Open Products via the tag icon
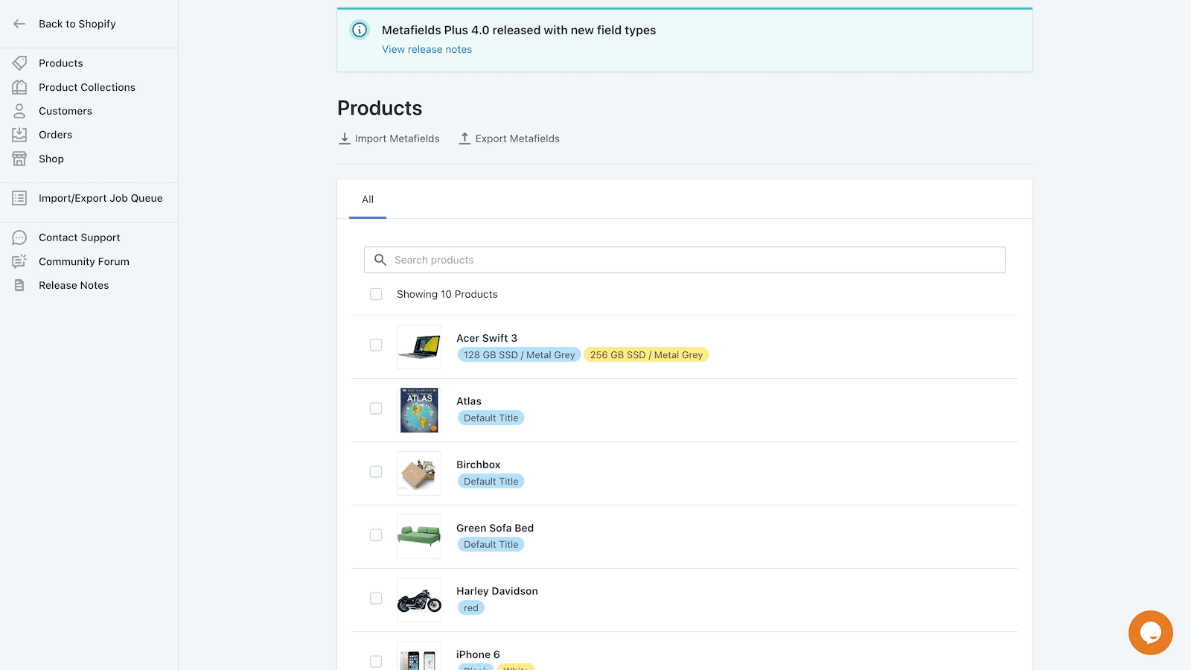The image size is (1191, 670). pyautogui.click(x=19, y=63)
